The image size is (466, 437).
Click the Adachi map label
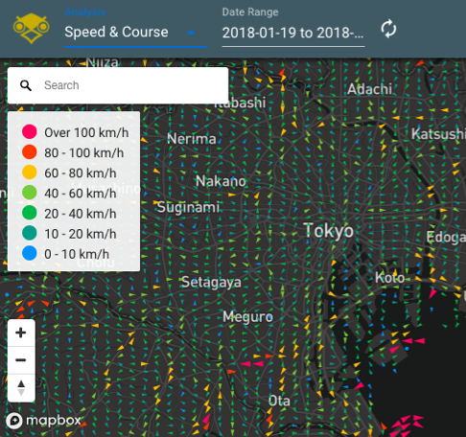coord(369,89)
